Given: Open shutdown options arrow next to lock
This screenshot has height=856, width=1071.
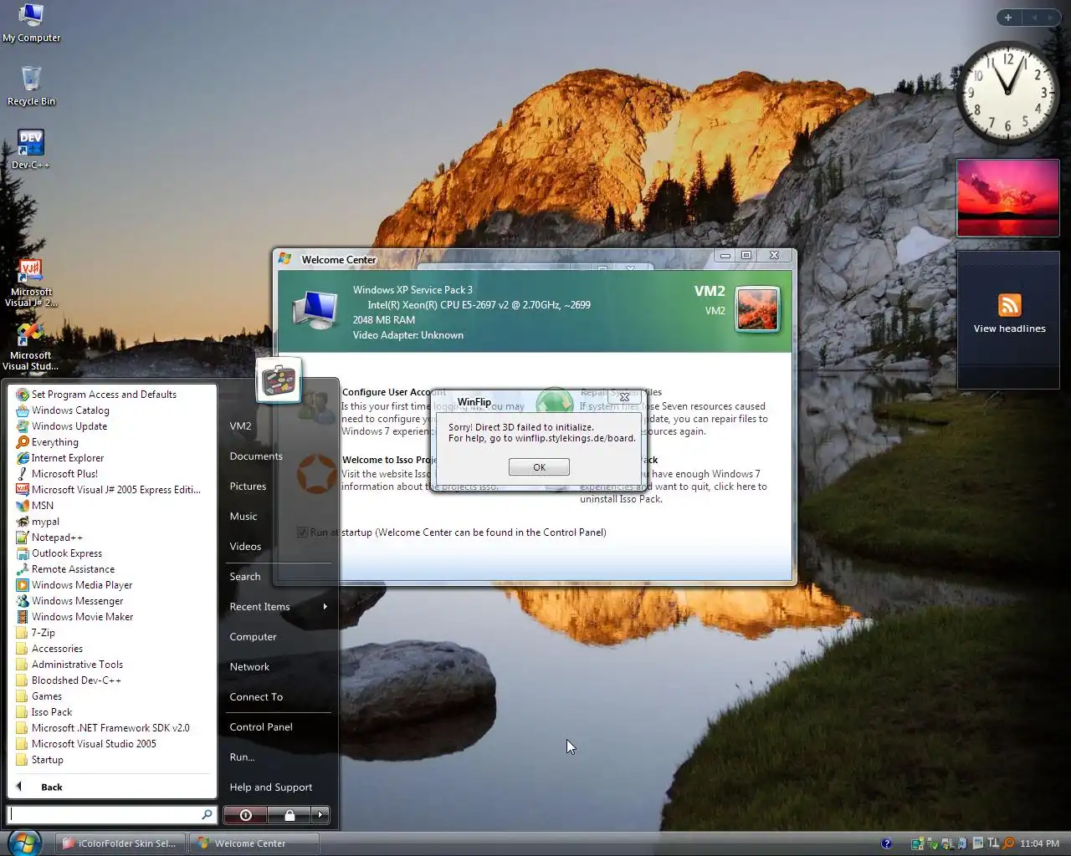Looking at the screenshot, I should 320,814.
